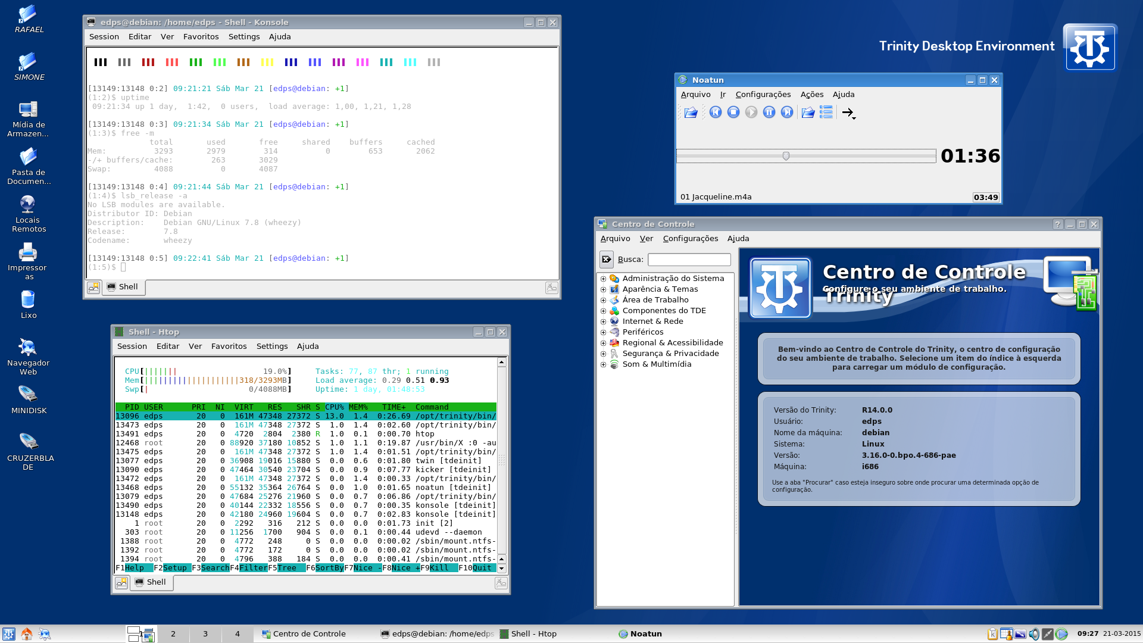
Task: Open Mídia de Armazenamento desktop icon
Action: 28,119
